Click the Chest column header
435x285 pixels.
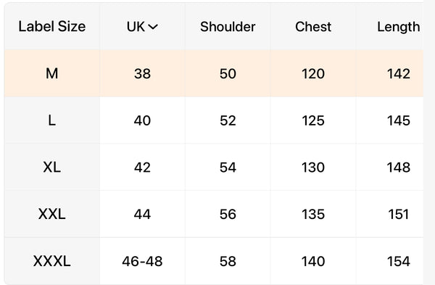click(313, 27)
